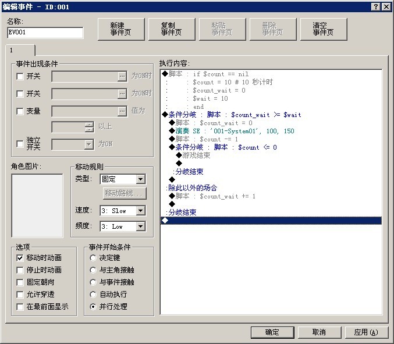The width and height of the screenshot is (394, 344).
Task: Select the 脚本 '$count -= 1' command
Action: coord(271,139)
